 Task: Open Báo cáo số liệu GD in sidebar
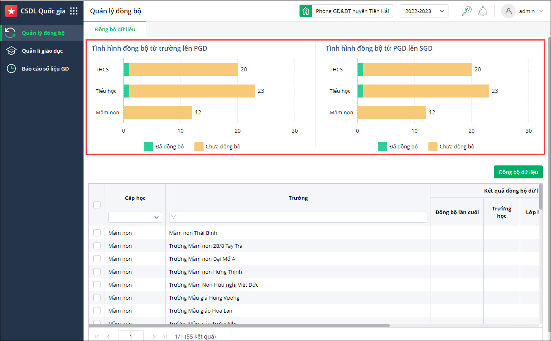click(x=45, y=69)
